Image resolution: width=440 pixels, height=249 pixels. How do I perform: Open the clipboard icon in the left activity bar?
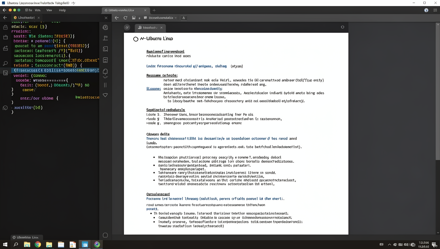5,37
